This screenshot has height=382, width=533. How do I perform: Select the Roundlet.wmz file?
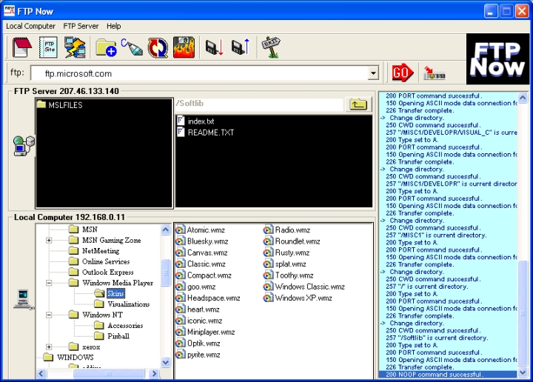(x=292, y=241)
